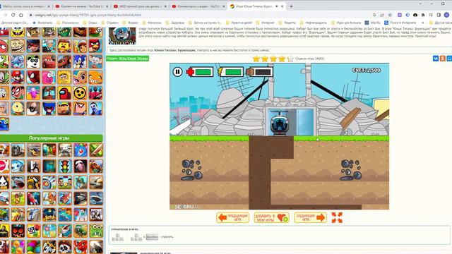The height and width of the screenshot is (254, 452).
Task: Open the Интернет bookmarks folder
Action: [x=266, y=23]
